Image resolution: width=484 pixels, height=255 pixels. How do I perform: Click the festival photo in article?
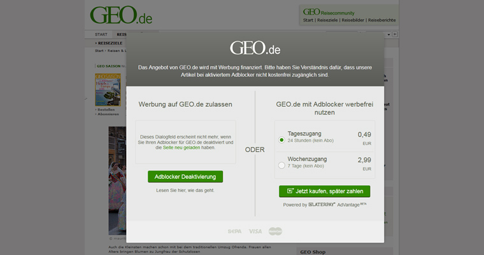[117, 181]
